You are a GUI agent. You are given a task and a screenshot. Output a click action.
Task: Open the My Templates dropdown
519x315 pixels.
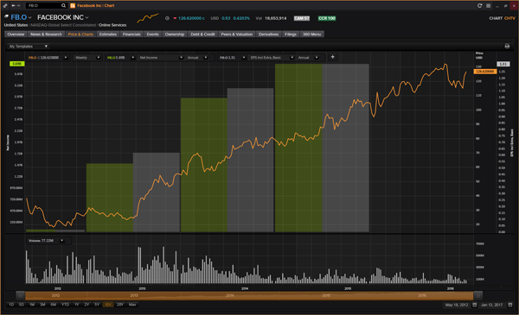[28, 47]
